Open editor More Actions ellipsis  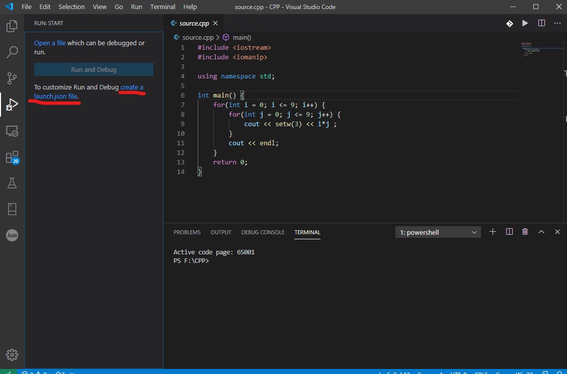557,23
